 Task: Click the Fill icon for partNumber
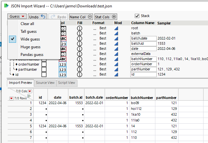[x=80, y=69]
